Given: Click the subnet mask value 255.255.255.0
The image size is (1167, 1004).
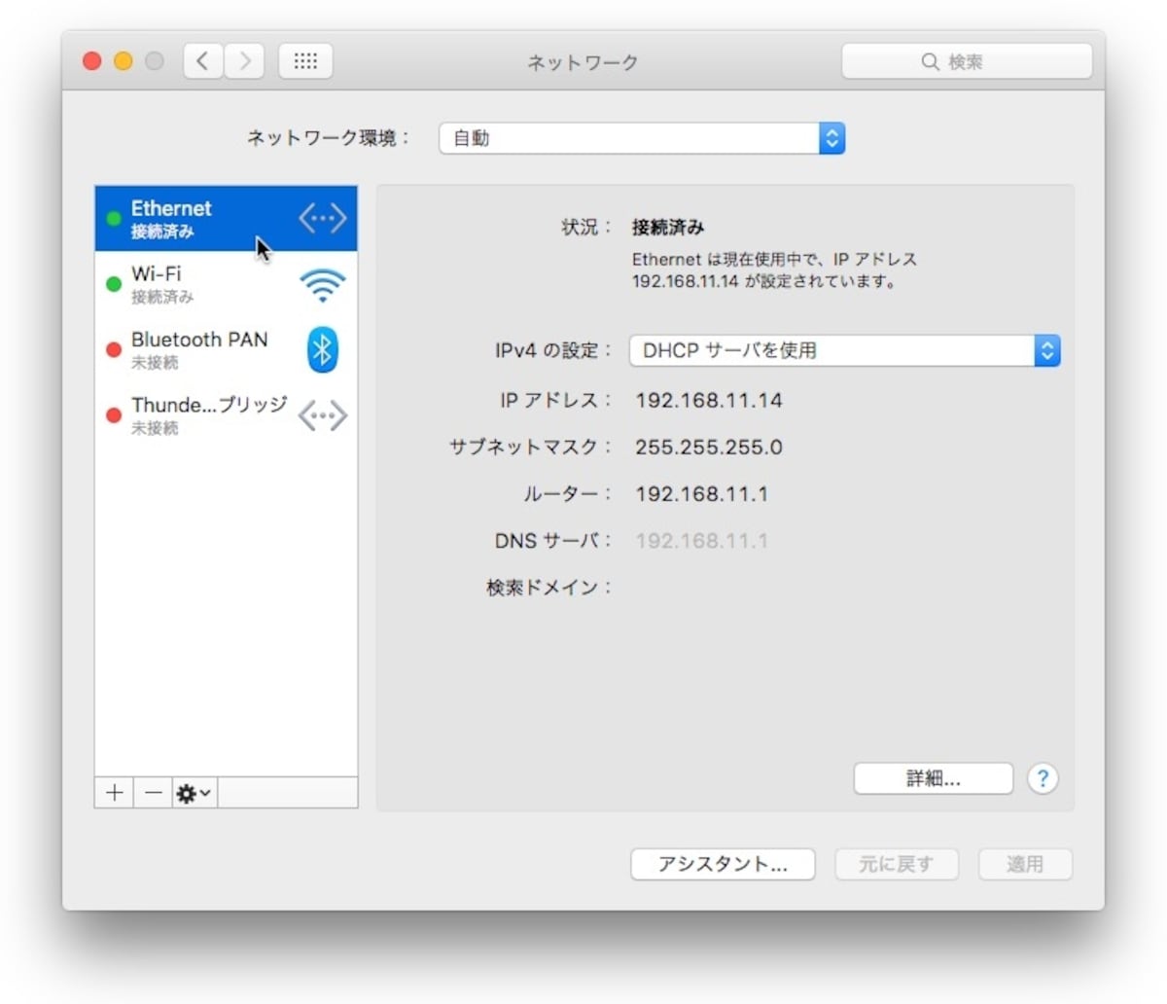Looking at the screenshot, I should pos(709,447).
